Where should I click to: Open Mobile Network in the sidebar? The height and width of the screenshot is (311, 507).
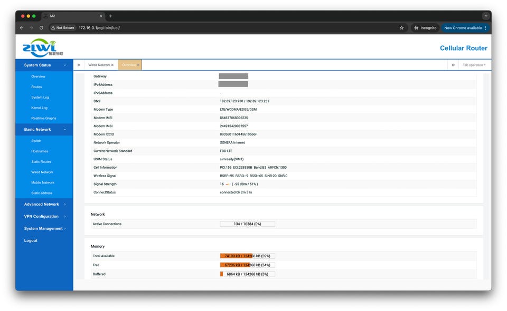tap(43, 182)
